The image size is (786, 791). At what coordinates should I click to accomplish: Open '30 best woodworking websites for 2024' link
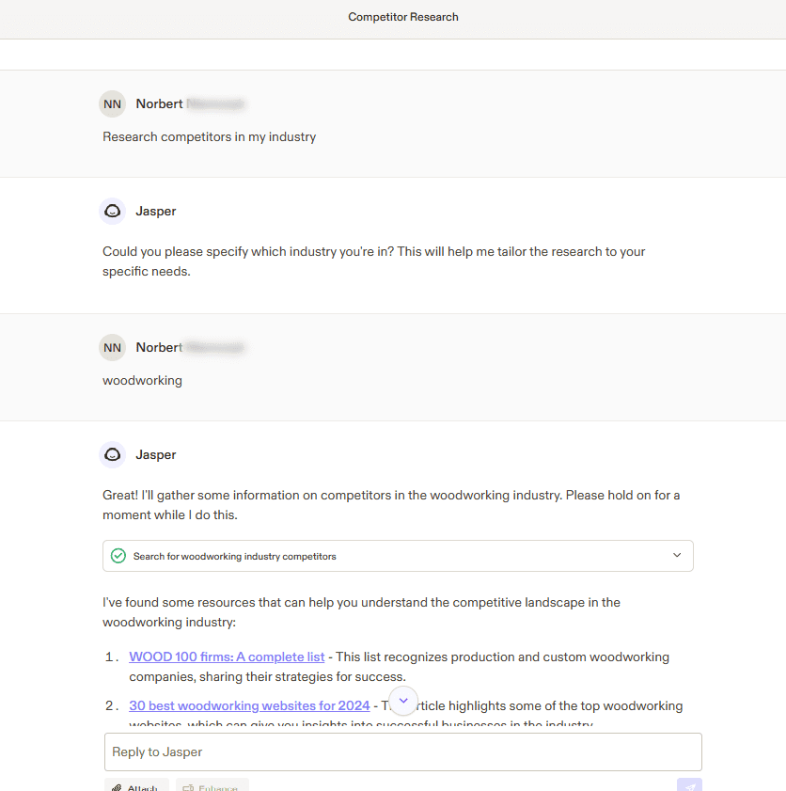coord(249,705)
